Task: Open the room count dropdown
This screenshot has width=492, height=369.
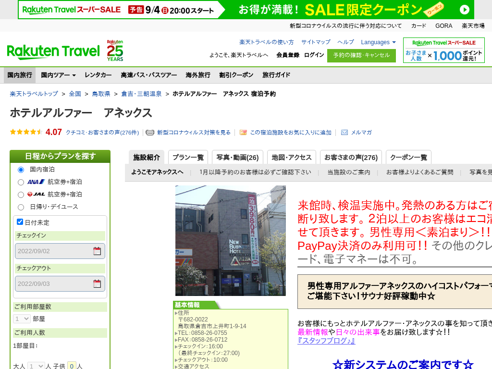Action: coord(22,319)
